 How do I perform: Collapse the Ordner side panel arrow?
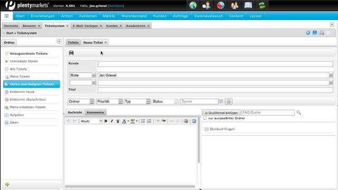point(59,41)
